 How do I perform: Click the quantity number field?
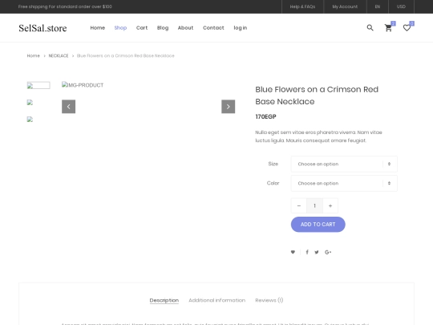click(314, 205)
